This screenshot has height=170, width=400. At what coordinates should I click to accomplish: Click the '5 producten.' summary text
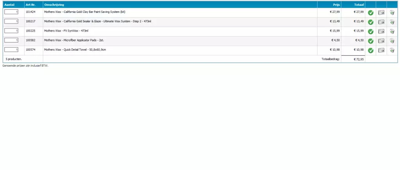click(x=14, y=59)
